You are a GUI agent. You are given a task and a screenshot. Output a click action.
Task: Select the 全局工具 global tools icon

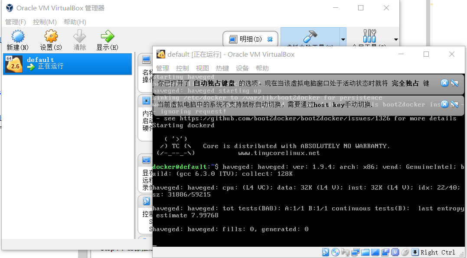(369, 36)
